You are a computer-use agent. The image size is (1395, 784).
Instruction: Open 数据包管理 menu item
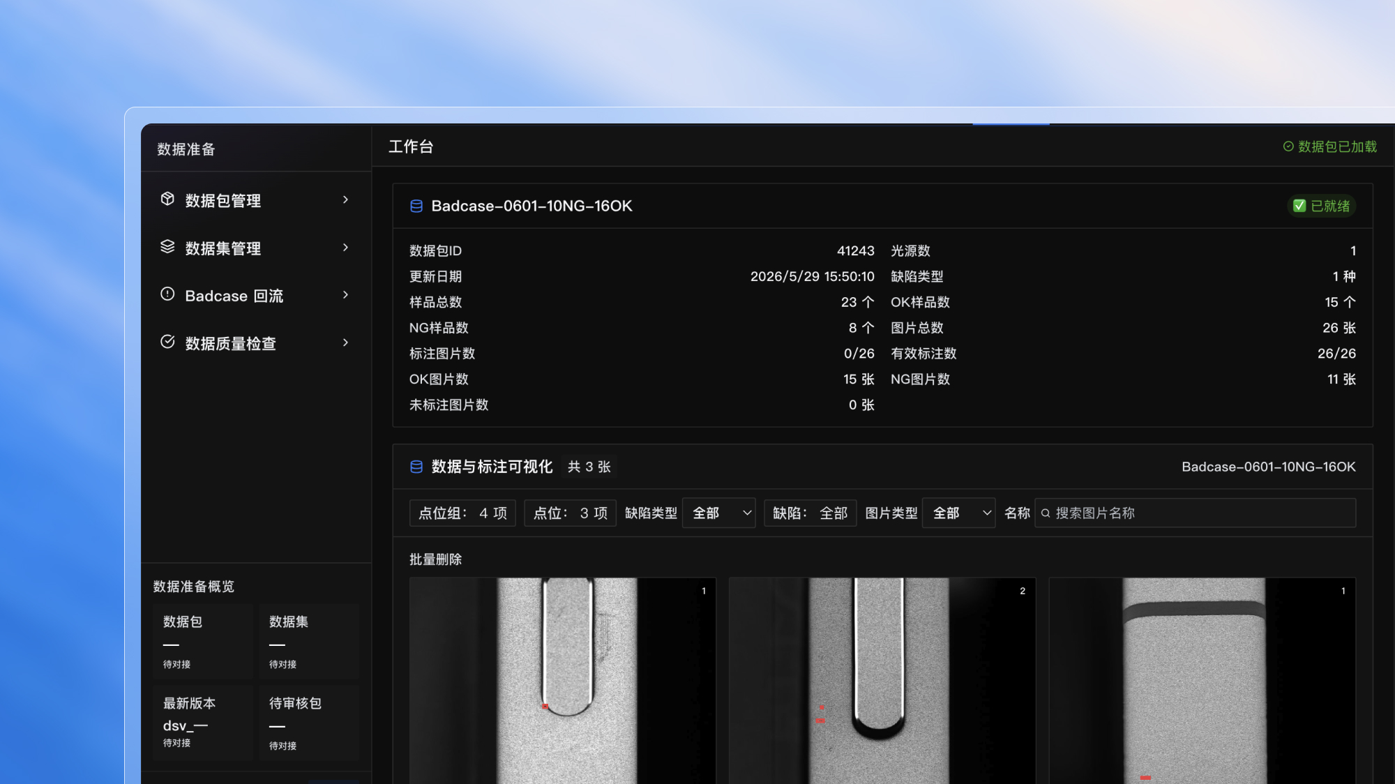click(x=256, y=200)
